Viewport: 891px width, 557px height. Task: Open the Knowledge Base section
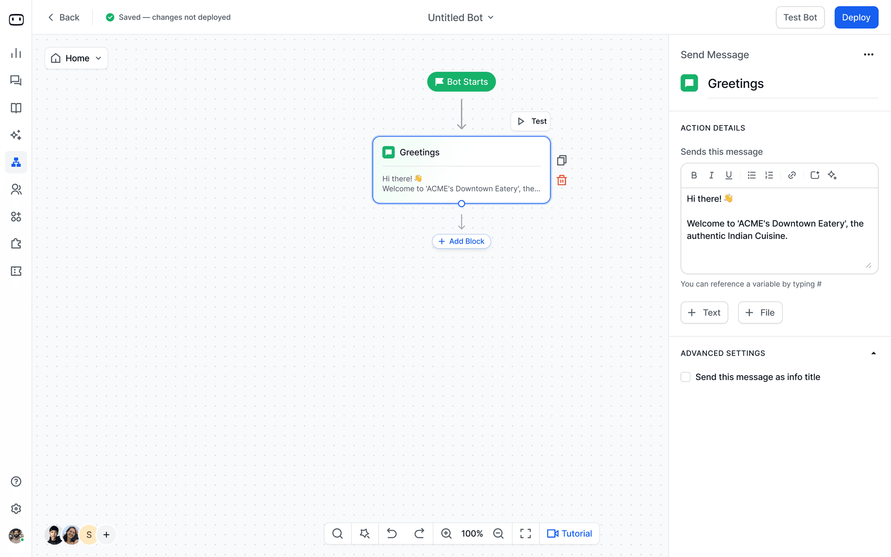(16, 108)
